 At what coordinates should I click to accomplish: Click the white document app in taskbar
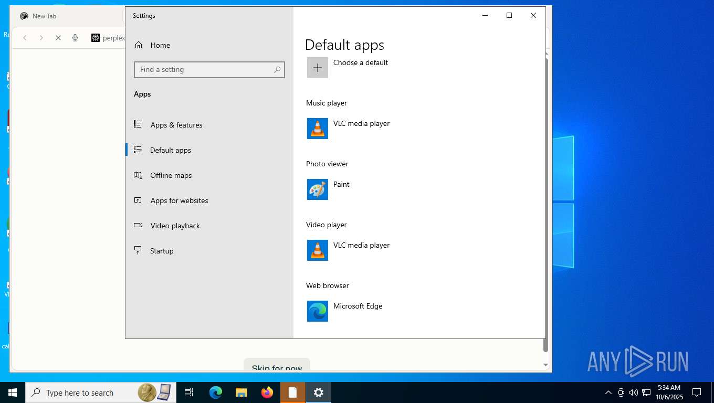click(x=293, y=393)
